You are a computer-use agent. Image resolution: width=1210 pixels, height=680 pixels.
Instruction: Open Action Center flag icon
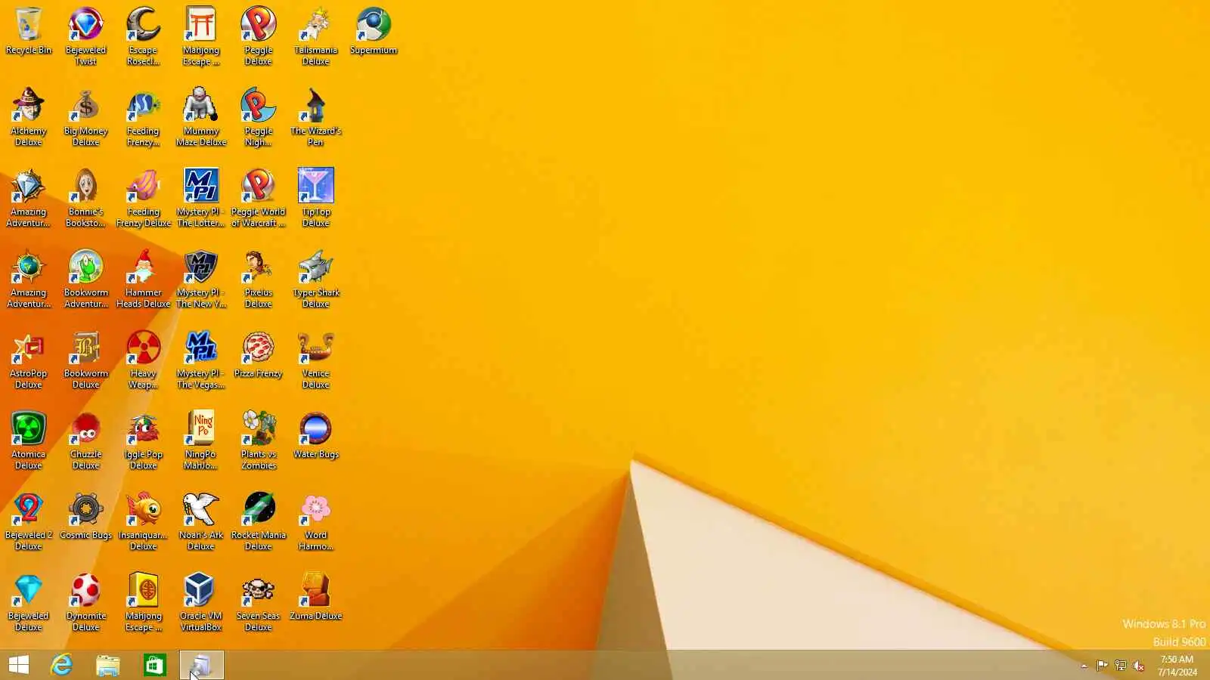1102,666
